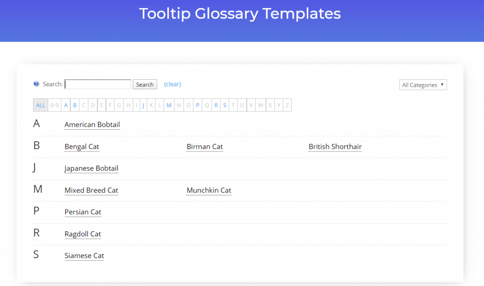484x286 pixels.
Task: Open the British Shorthair glossary entry
Action: (335, 147)
